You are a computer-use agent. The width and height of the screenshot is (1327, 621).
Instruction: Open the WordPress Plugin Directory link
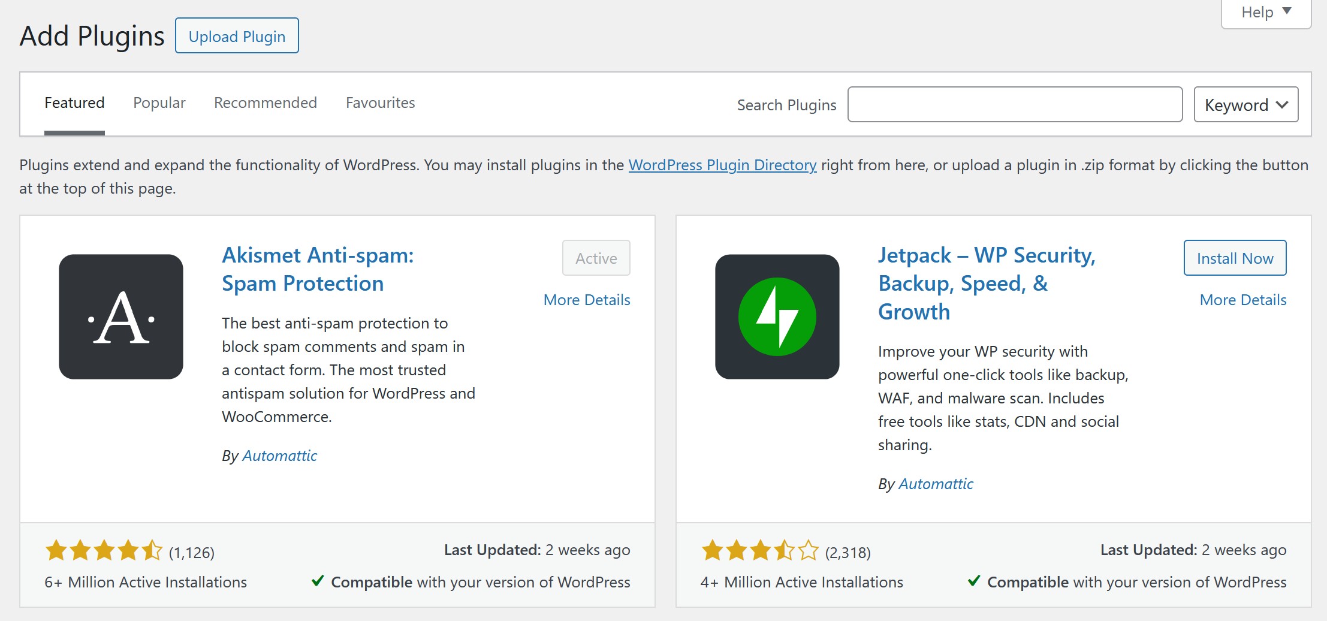click(722, 165)
